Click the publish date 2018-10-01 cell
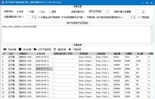Viewport: 155px width, 99px height. pyautogui.click(x=44, y=96)
